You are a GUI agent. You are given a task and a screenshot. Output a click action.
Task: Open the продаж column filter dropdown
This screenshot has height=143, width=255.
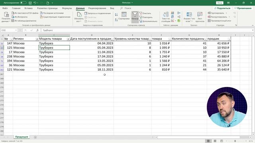click(229, 39)
